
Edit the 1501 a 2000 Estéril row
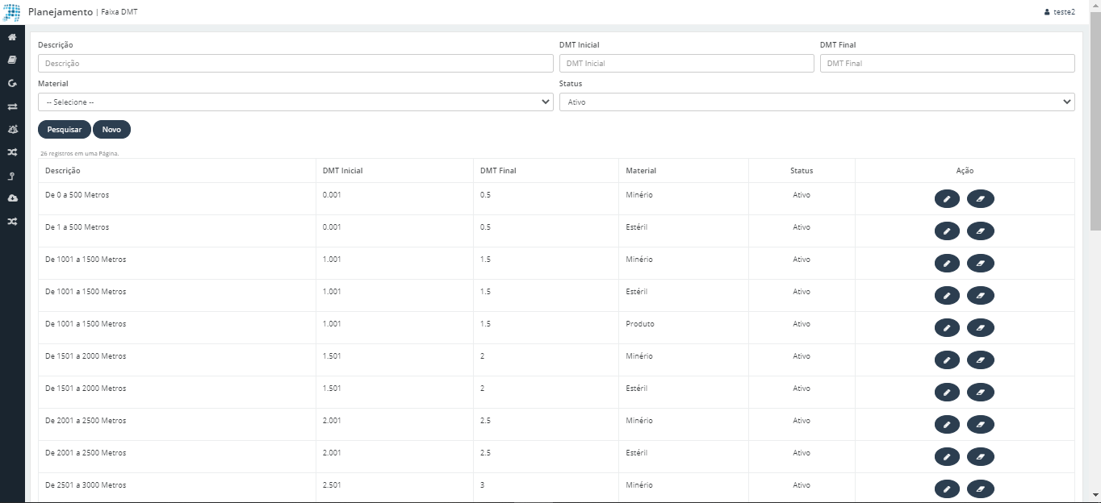947,393
